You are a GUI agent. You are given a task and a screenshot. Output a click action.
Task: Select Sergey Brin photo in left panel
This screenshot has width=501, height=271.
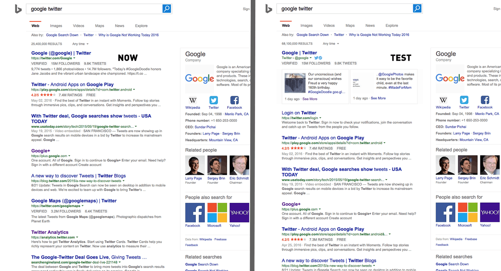click(217, 165)
